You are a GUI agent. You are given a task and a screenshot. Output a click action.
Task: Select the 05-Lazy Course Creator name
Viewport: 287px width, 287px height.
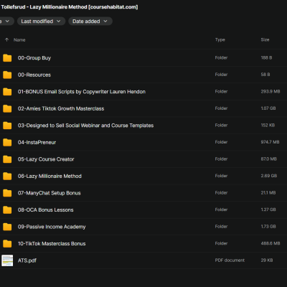(46, 159)
